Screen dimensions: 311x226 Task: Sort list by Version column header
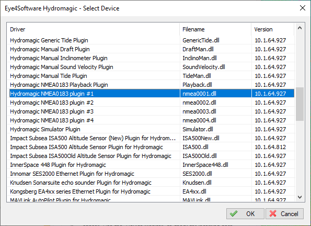coord(273,29)
